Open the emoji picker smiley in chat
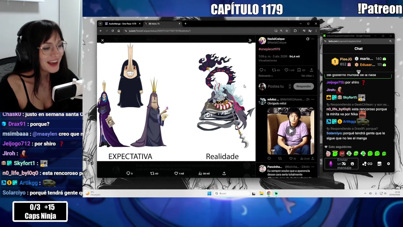 coord(352,164)
